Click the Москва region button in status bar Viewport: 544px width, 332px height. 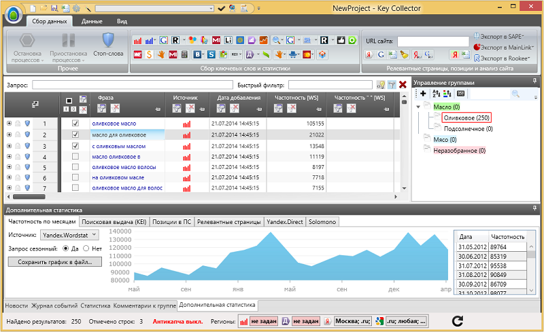click(x=352, y=321)
